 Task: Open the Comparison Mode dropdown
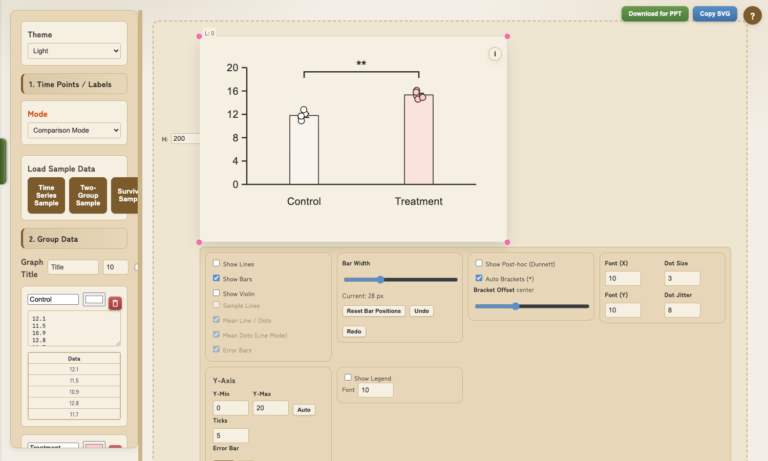pos(74,130)
